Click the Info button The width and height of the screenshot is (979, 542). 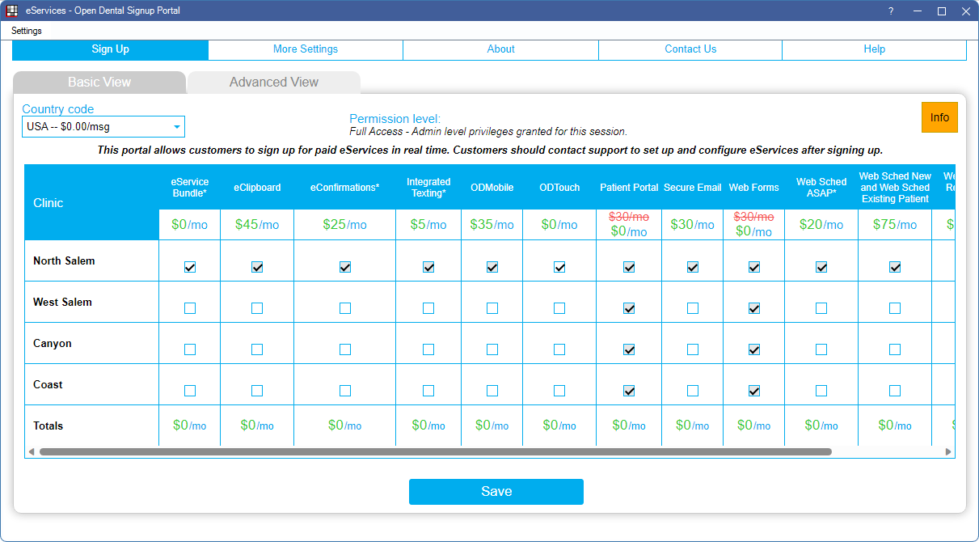pos(939,117)
